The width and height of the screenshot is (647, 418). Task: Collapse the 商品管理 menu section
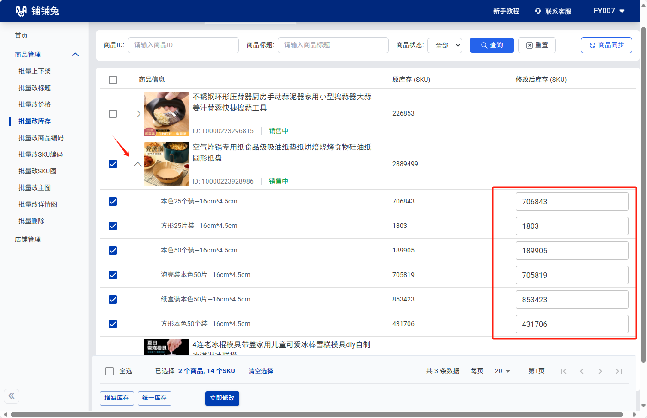click(75, 55)
